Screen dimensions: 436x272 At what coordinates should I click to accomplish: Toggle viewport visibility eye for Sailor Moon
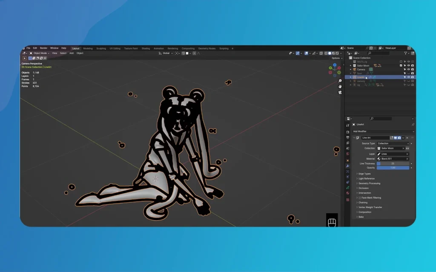[x=408, y=66]
